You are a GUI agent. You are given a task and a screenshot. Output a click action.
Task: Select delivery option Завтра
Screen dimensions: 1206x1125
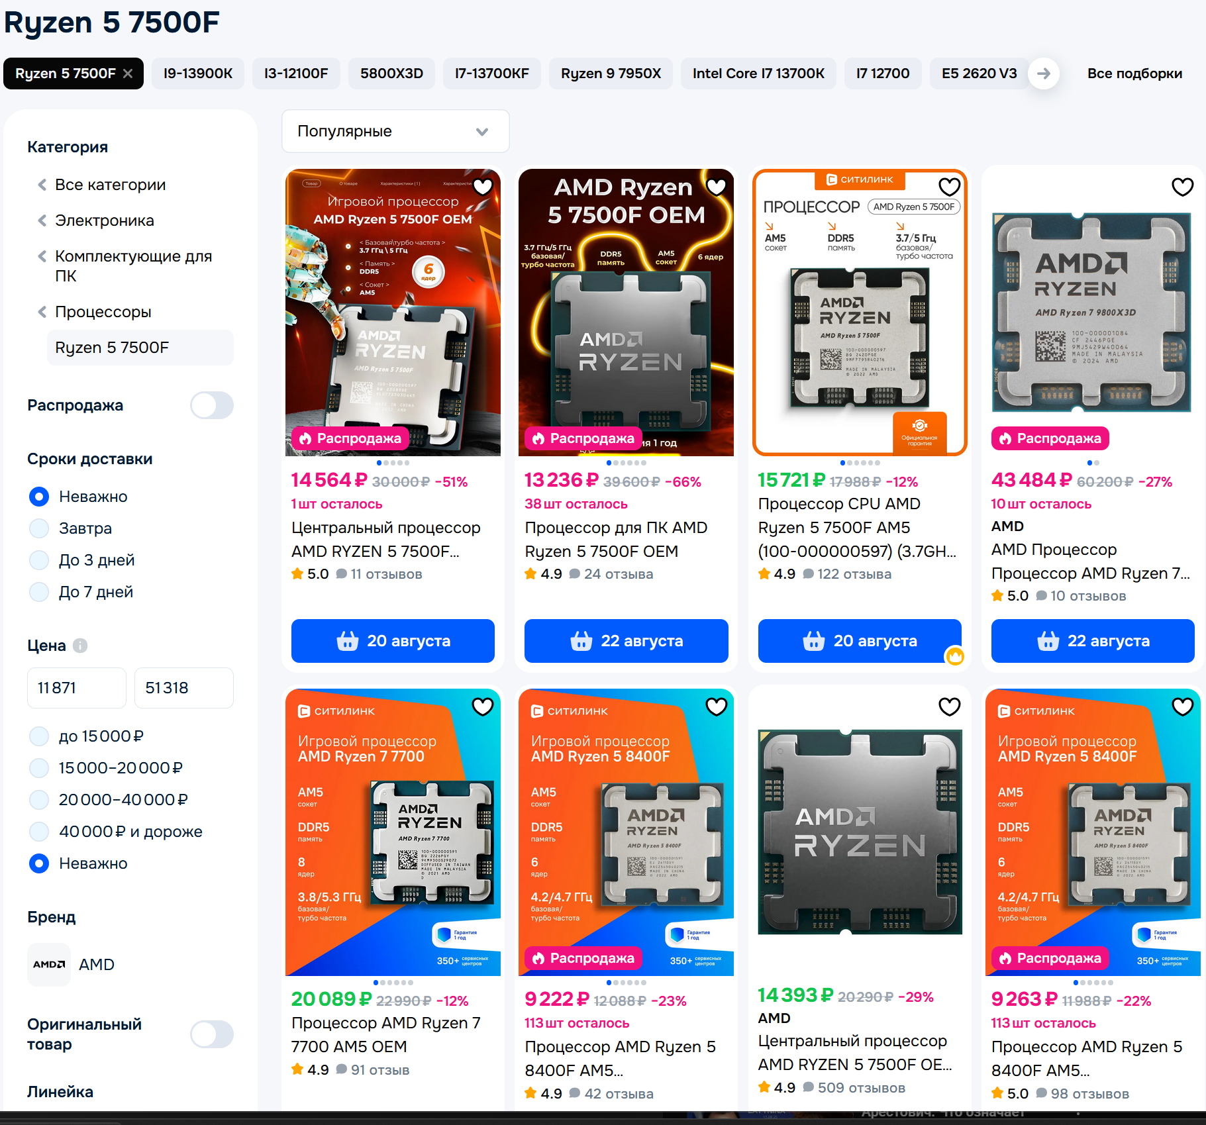(x=39, y=528)
